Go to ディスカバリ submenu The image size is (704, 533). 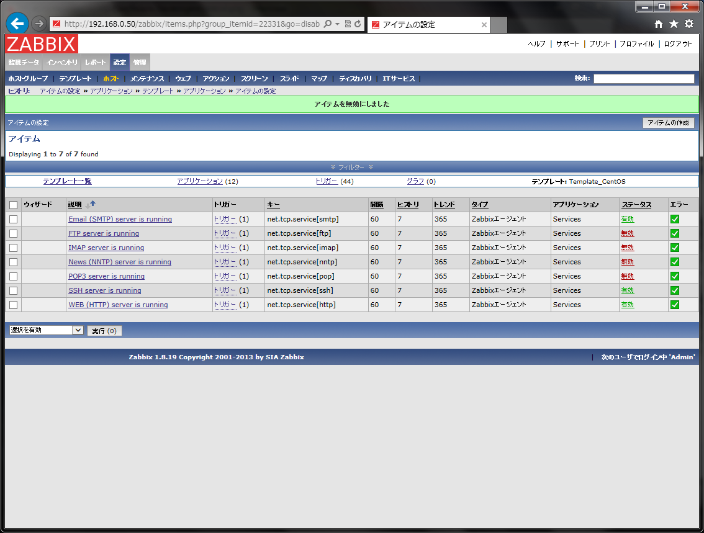point(355,79)
